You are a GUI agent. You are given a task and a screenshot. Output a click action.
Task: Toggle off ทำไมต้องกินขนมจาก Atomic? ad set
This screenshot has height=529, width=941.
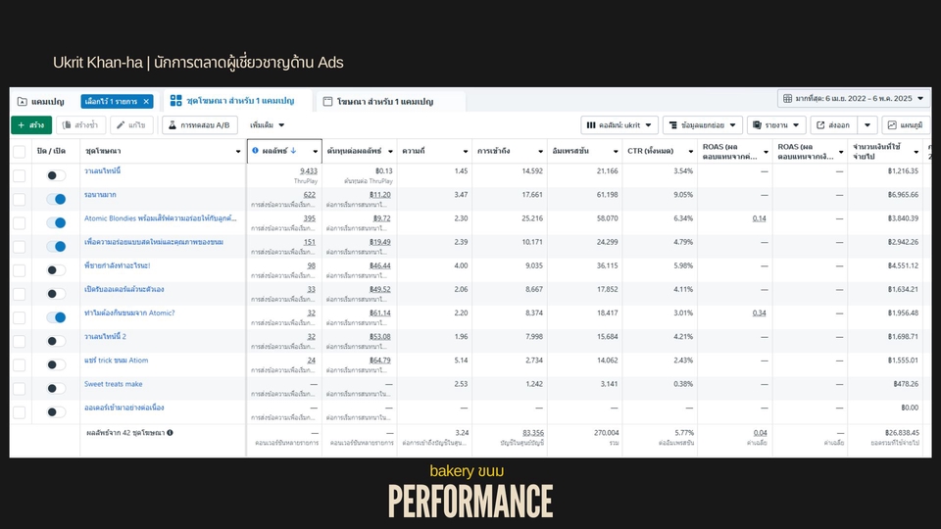(56, 317)
